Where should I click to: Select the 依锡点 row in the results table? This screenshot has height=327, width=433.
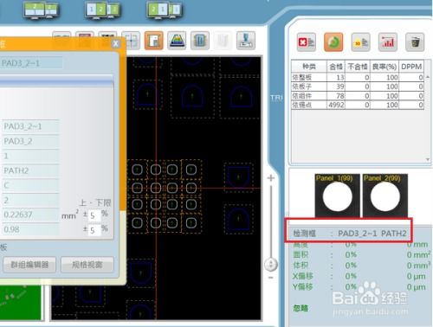[x=358, y=105]
